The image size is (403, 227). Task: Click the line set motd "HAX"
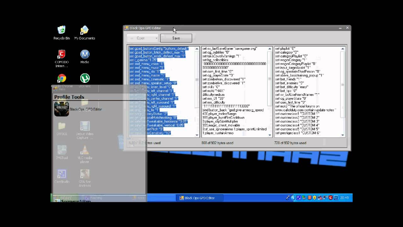coord(213,91)
